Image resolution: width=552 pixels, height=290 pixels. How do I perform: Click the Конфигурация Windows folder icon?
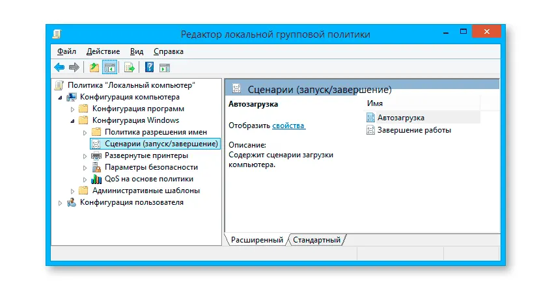tap(83, 120)
